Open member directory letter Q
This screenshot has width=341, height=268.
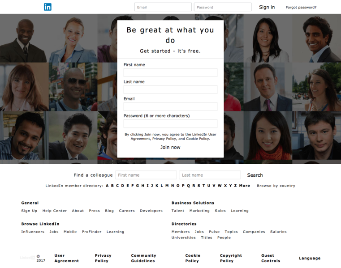click(x=188, y=186)
